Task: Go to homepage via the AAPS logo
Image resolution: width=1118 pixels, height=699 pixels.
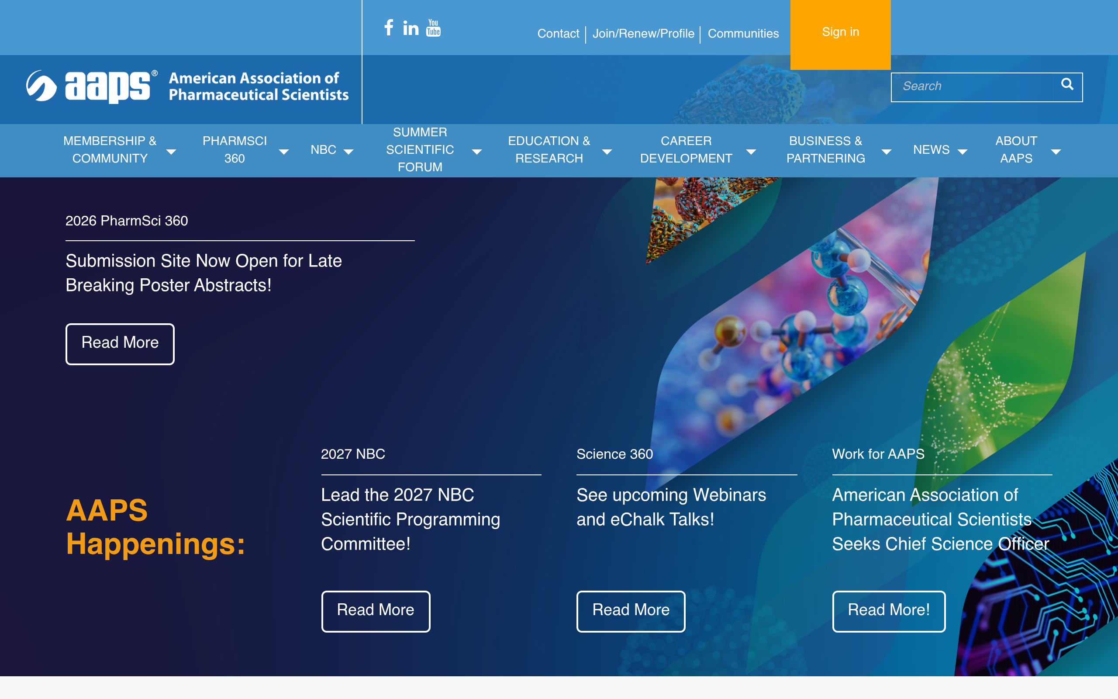Action: 187,87
